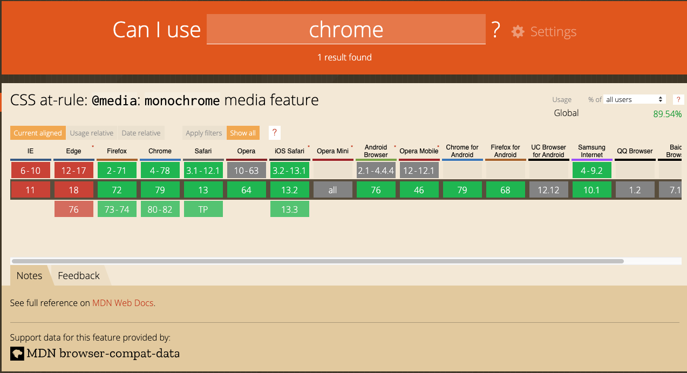Open the "all users" usage dropdown

[634, 99]
